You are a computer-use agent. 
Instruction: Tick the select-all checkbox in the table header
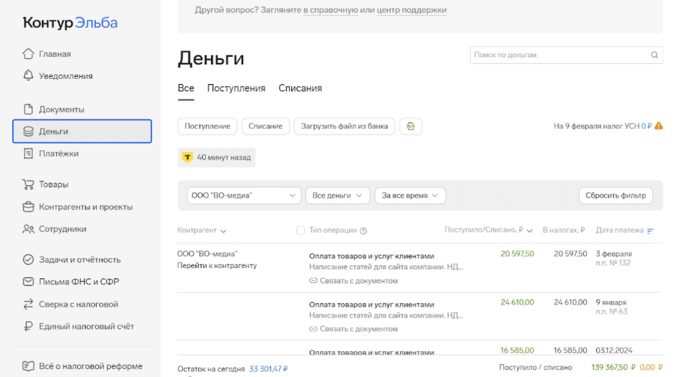tap(300, 230)
